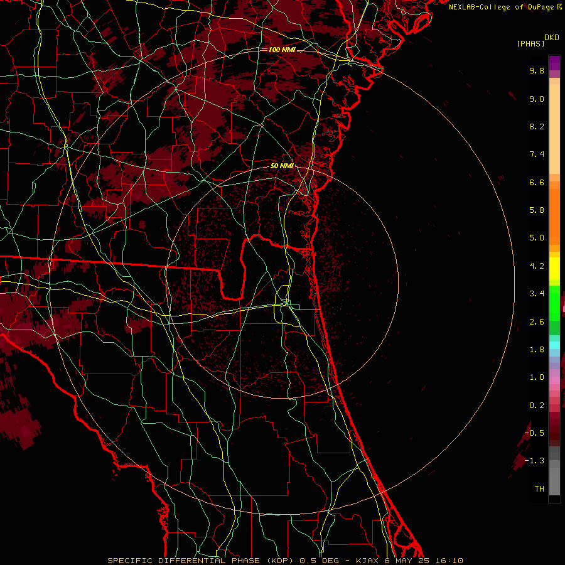Viewport: 565px width, 565px height.
Task: Click the 5.0 value on the color scale
Action: 537,238
